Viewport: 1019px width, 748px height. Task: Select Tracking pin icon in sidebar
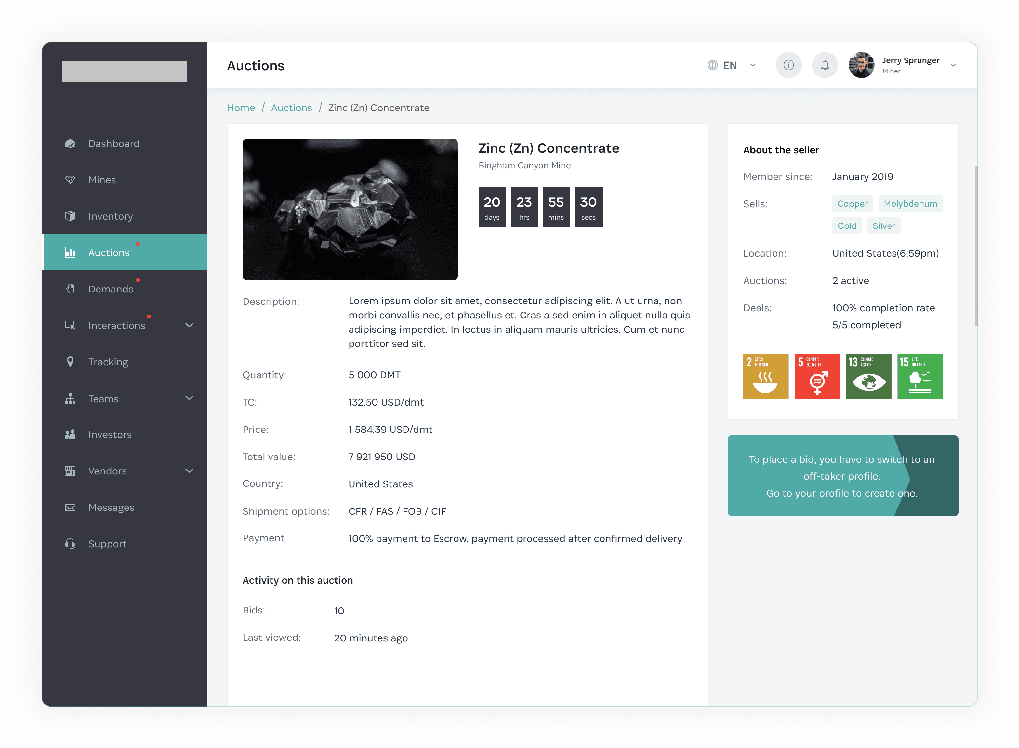tap(70, 362)
